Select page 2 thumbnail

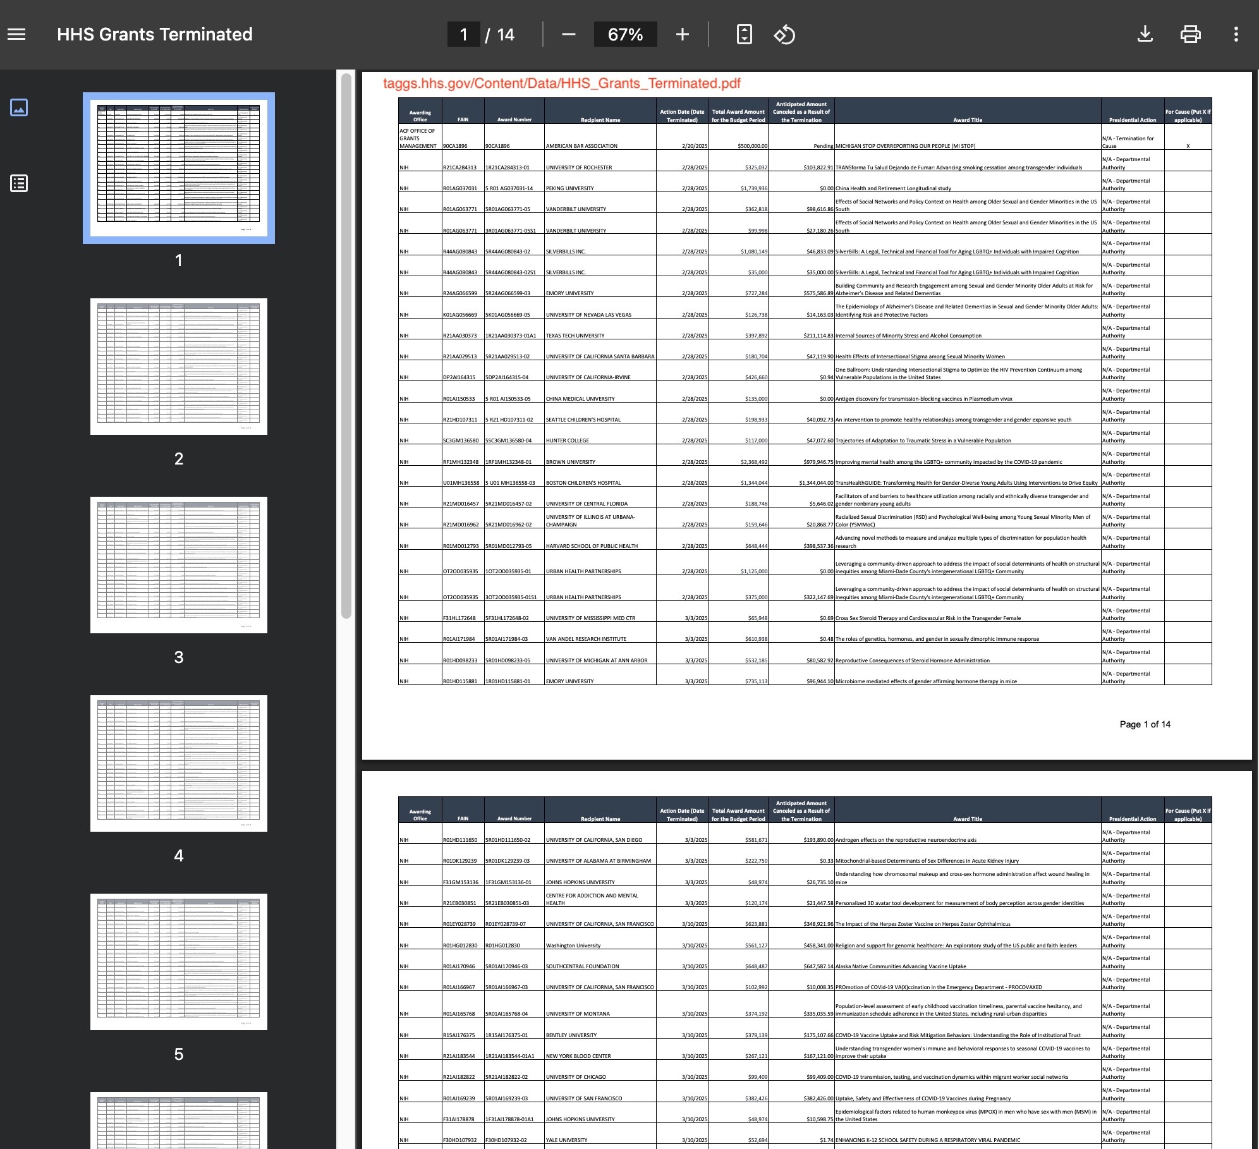pos(179,367)
